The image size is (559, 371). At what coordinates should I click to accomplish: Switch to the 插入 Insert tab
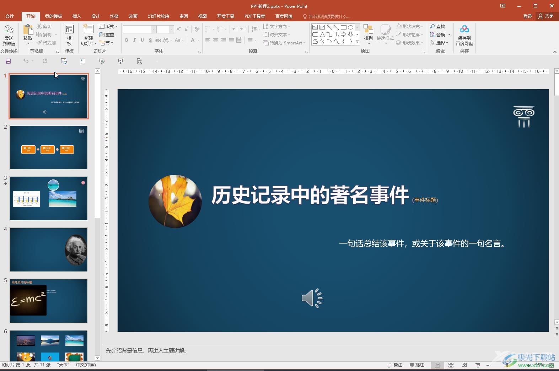(77, 16)
